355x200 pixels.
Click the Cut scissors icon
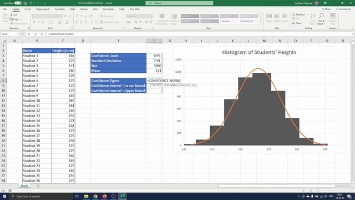(x=11, y=15)
